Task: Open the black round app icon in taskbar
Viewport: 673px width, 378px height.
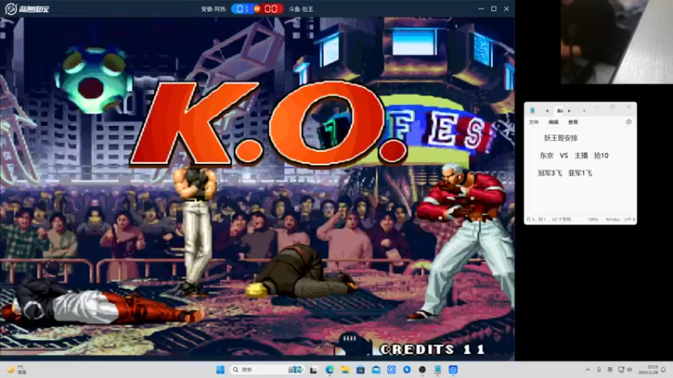Action: click(x=422, y=370)
